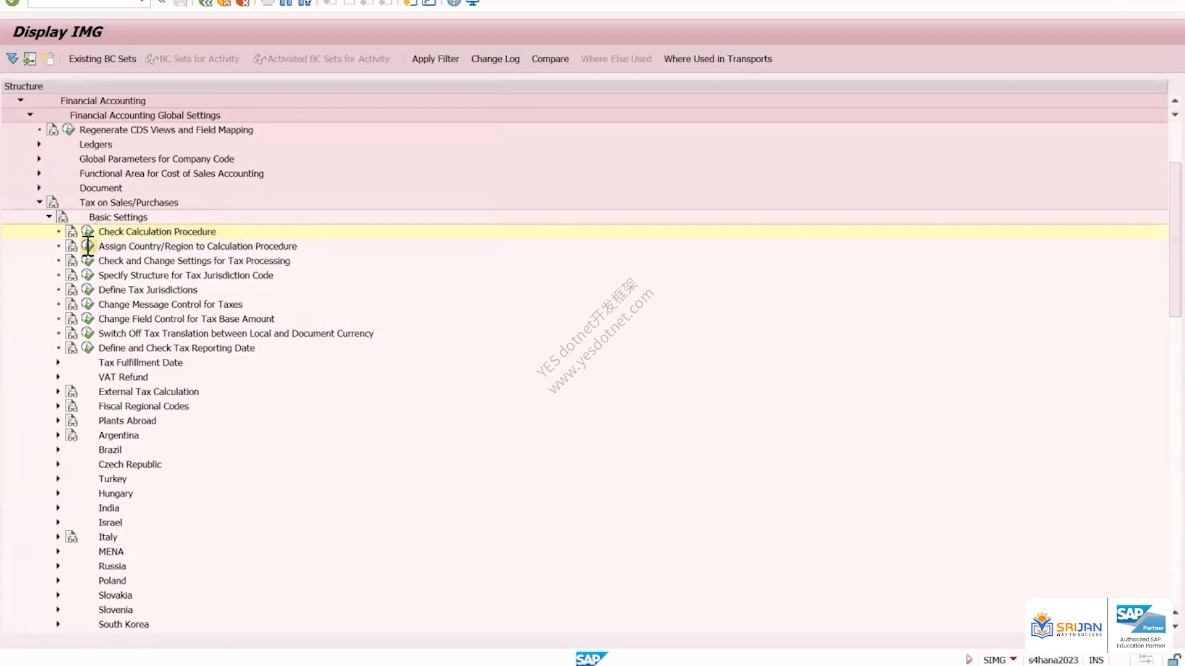Execute the Define and Check Tax Reporting Date icon
The height and width of the screenshot is (666, 1185).
tap(88, 348)
